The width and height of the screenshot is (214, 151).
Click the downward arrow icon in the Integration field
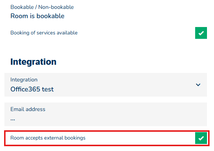click(x=198, y=85)
